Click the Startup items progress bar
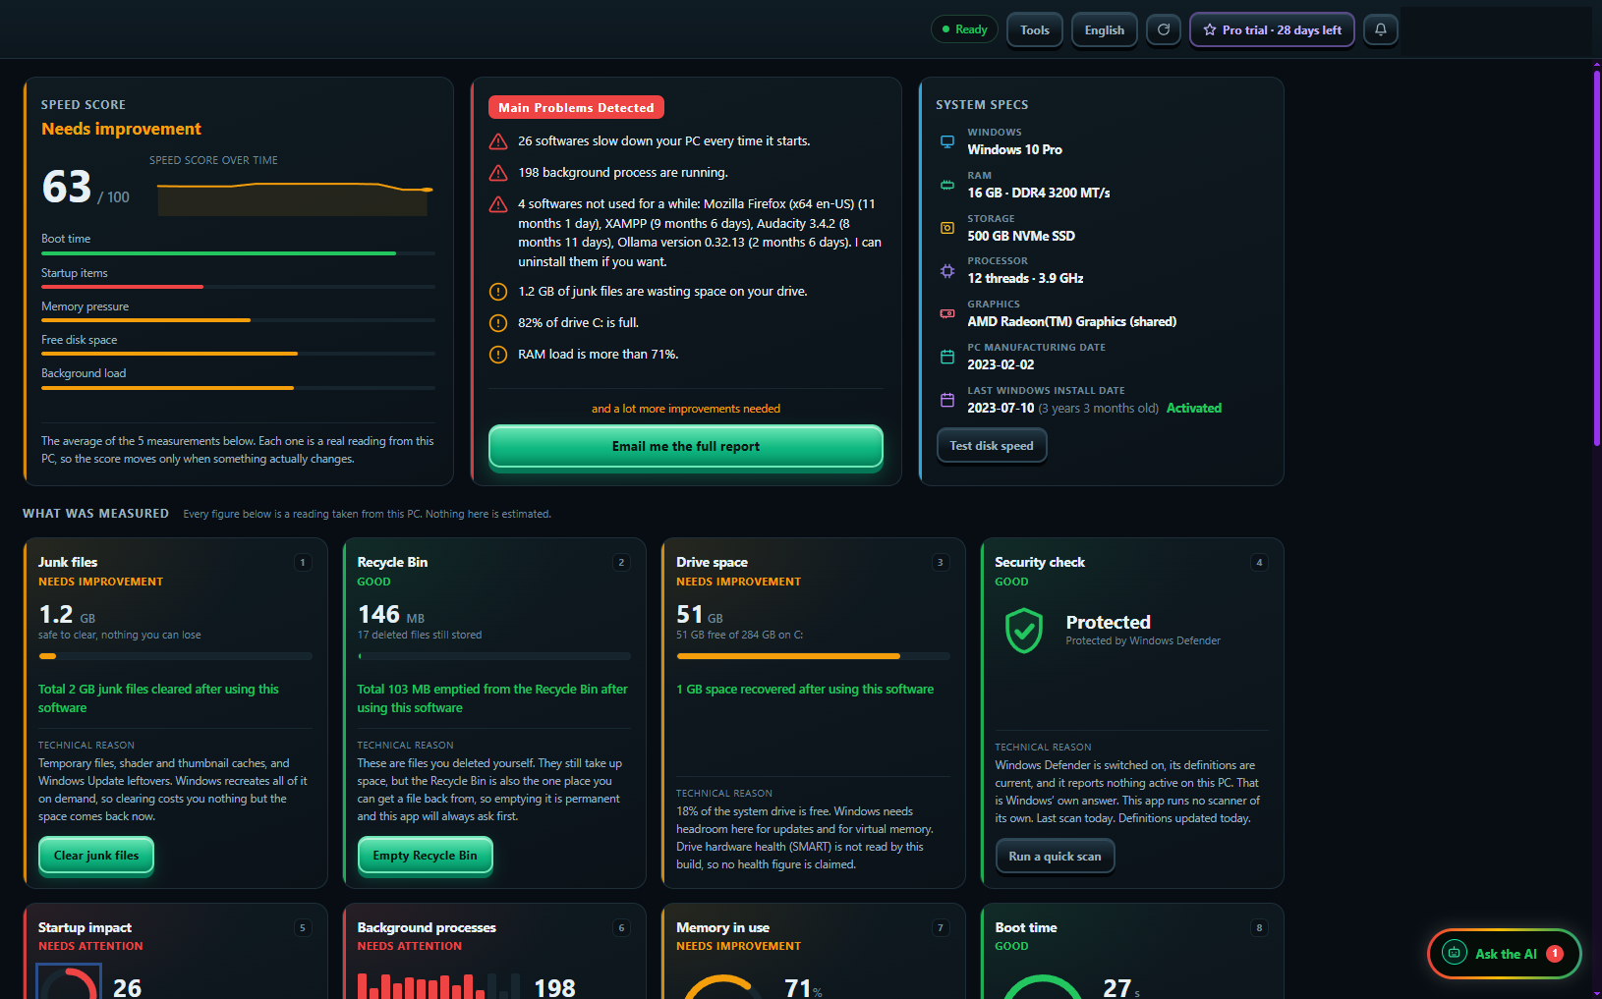Screen dimensions: 1602x999 click(x=238, y=287)
